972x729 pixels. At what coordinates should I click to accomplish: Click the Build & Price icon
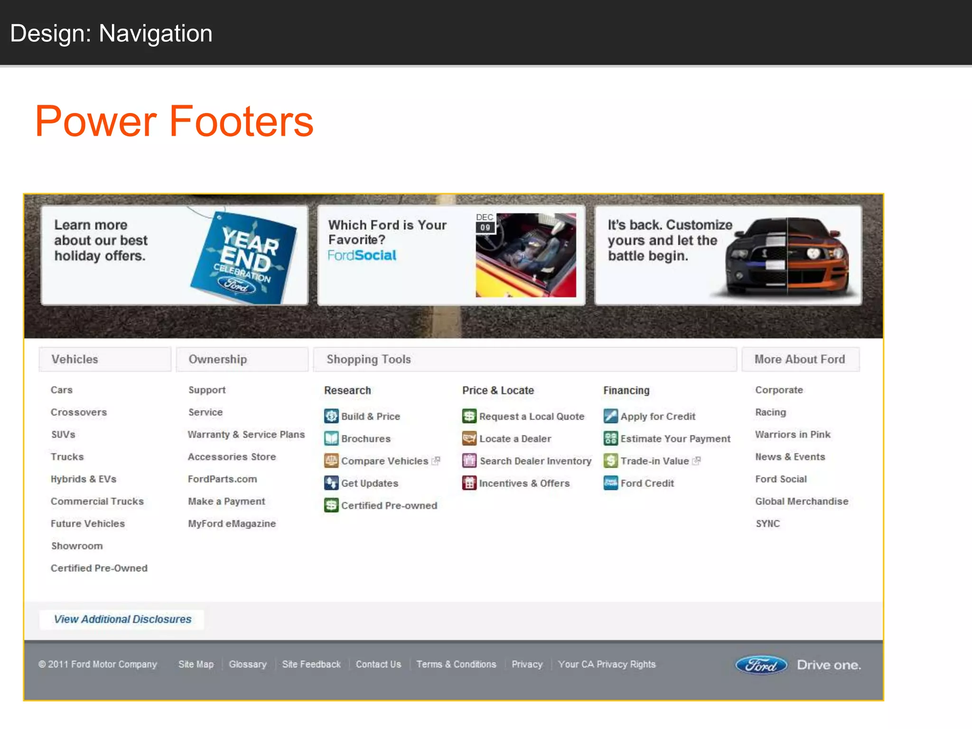click(x=331, y=416)
